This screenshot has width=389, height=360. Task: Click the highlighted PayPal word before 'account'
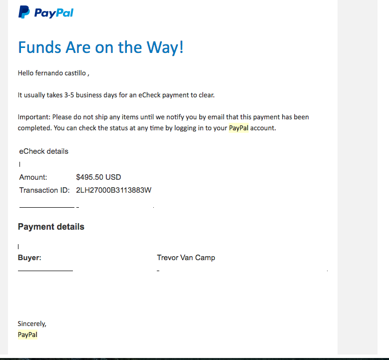pyautogui.click(x=238, y=128)
